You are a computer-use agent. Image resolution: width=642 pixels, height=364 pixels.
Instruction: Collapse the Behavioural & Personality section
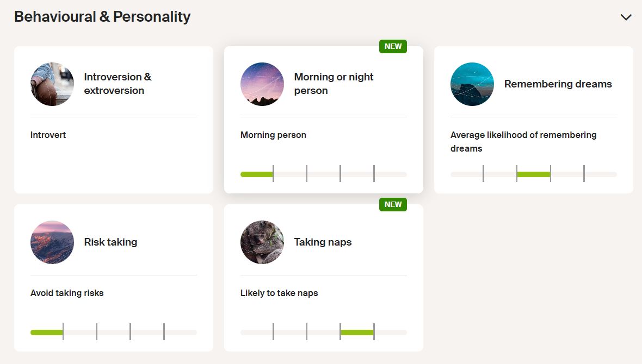(x=626, y=17)
